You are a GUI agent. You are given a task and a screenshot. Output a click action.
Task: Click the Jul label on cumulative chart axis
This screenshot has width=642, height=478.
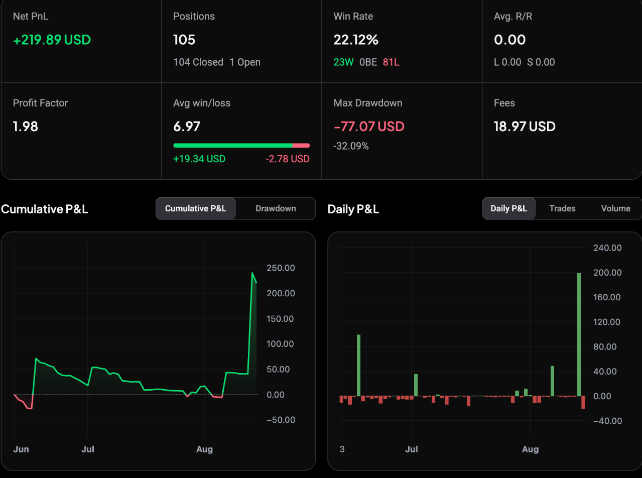coord(88,449)
